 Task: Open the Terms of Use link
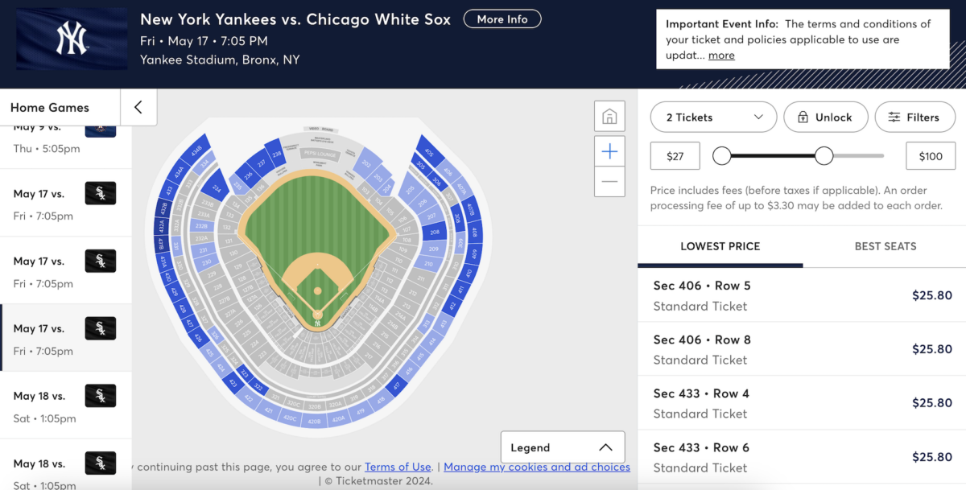pyautogui.click(x=398, y=466)
